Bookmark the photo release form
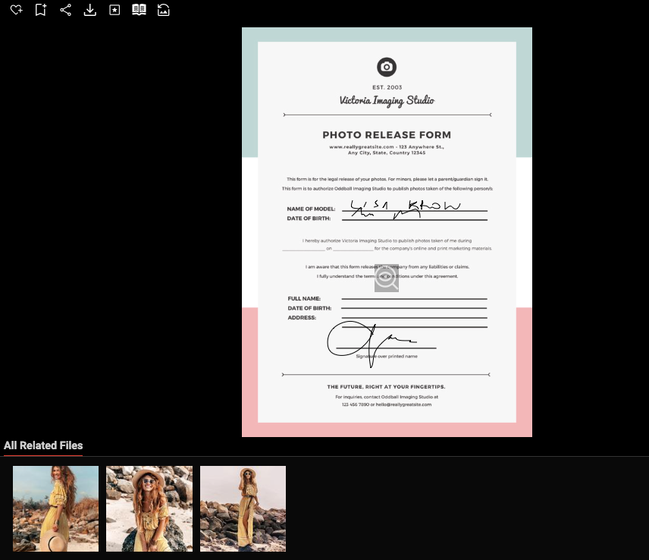Viewport: 649px width, 560px height. pos(41,10)
